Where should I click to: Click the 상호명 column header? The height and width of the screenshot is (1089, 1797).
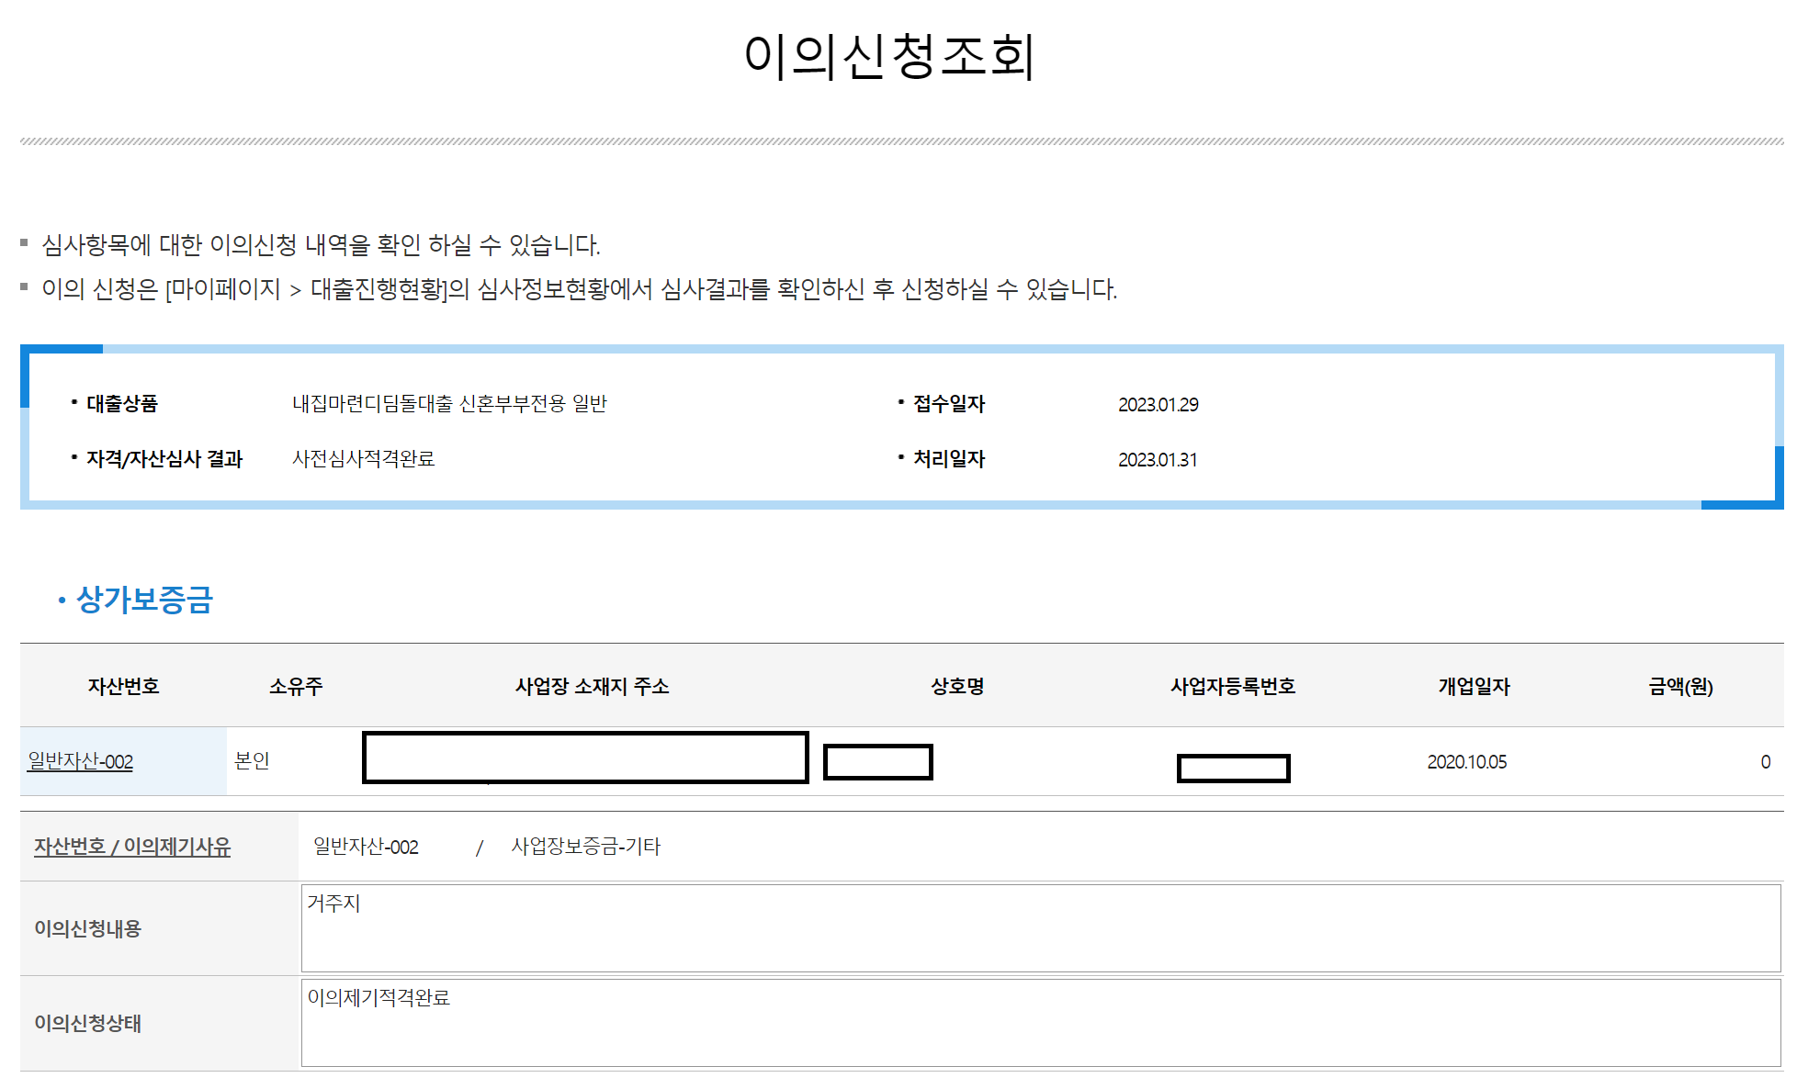[957, 686]
